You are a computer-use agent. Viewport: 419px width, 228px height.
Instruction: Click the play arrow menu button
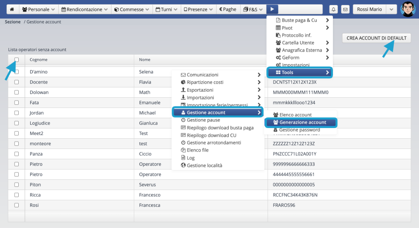click(272, 9)
